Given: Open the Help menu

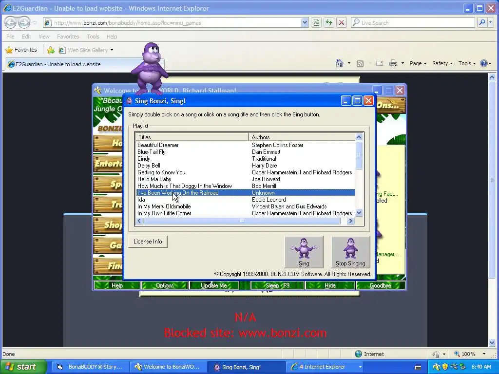Looking at the screenshot, I should [x=112, y=37].
